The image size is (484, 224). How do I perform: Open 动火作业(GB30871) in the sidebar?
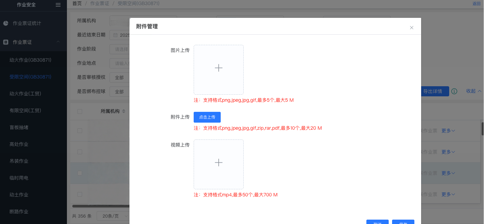click(x=30, y=60)
